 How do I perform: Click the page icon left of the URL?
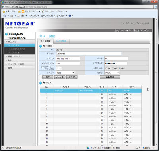[x=3, y=7]
